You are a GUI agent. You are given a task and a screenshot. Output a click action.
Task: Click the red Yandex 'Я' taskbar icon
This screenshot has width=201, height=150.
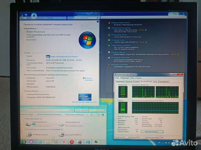(72, 142)
